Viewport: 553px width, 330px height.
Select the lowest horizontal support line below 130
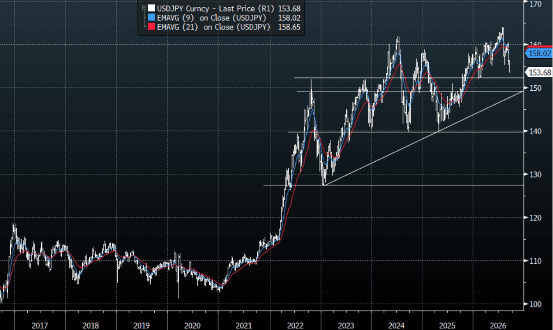[393, 185]
